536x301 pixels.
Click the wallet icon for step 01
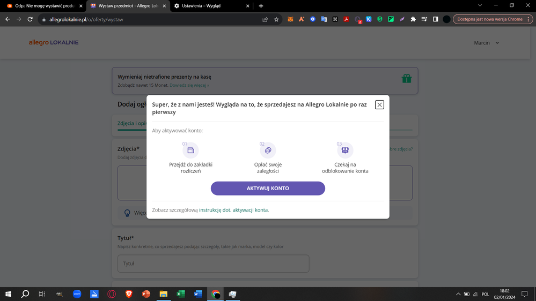(191, 150)
